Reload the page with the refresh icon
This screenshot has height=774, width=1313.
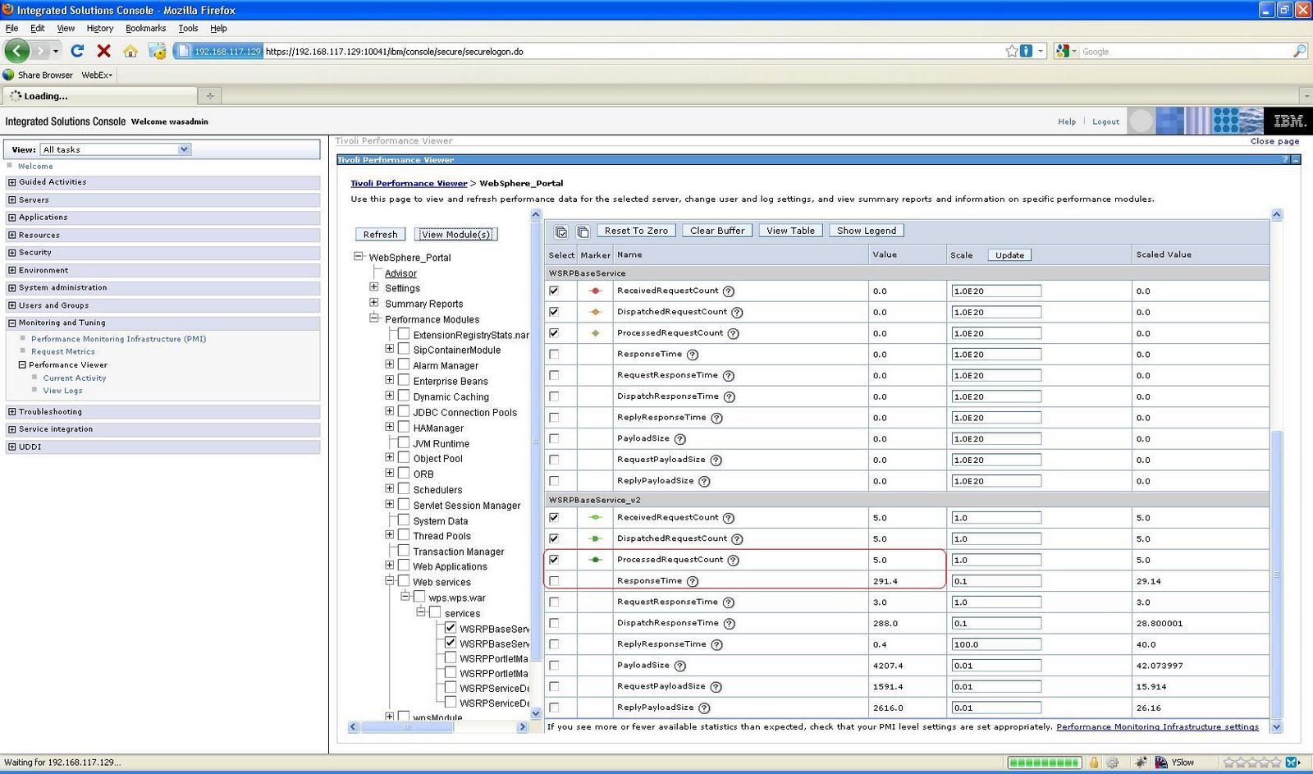click(77, 51)
